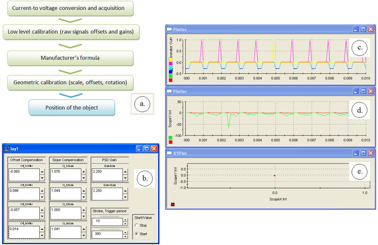The image size is (378, 245).
Task: Click the red legend swatch in XYPlot
Action: pyautogui.click(x=173, y=204)
